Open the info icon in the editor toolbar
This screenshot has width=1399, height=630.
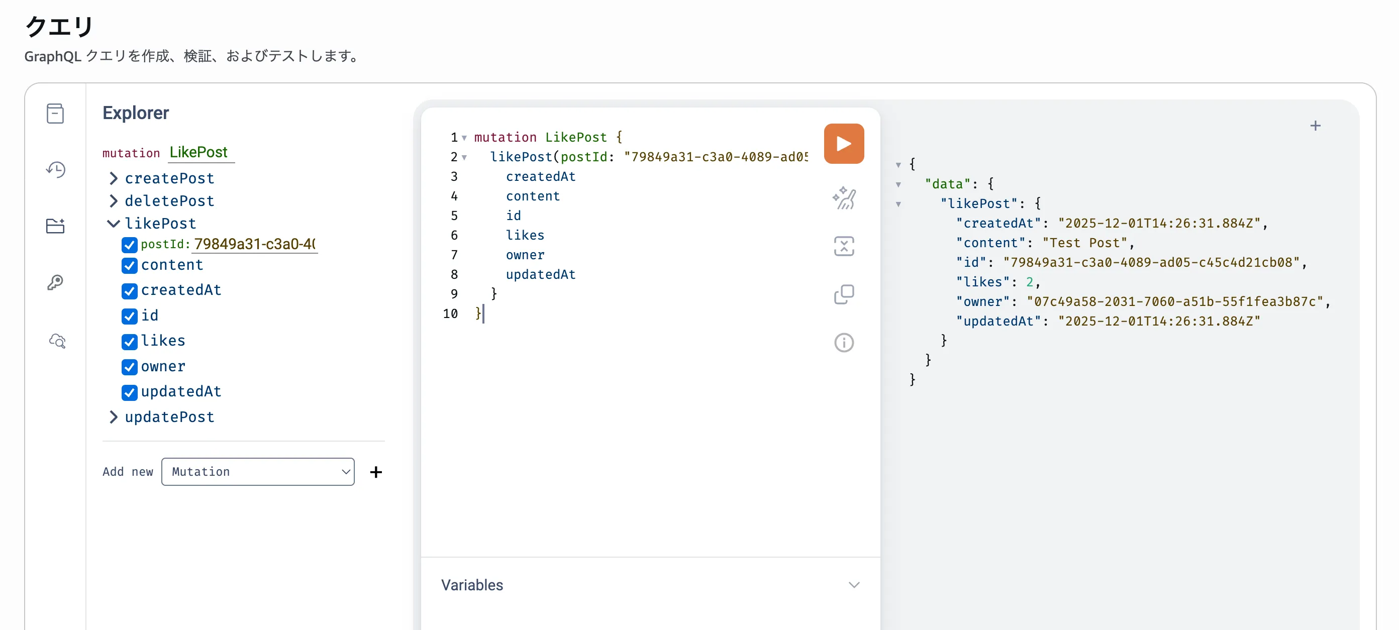pyautogui.click(x=843, y=342)
